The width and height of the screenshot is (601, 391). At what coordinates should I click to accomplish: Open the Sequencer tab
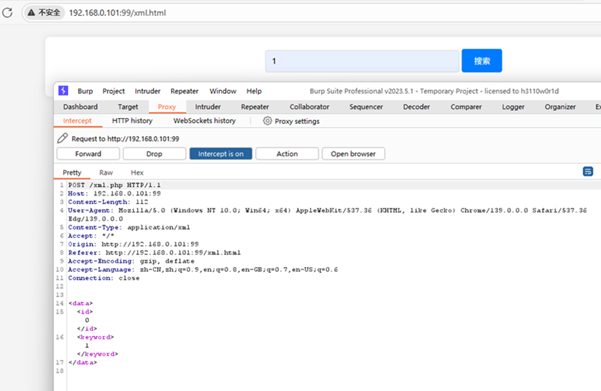click(x=366, y=107)
